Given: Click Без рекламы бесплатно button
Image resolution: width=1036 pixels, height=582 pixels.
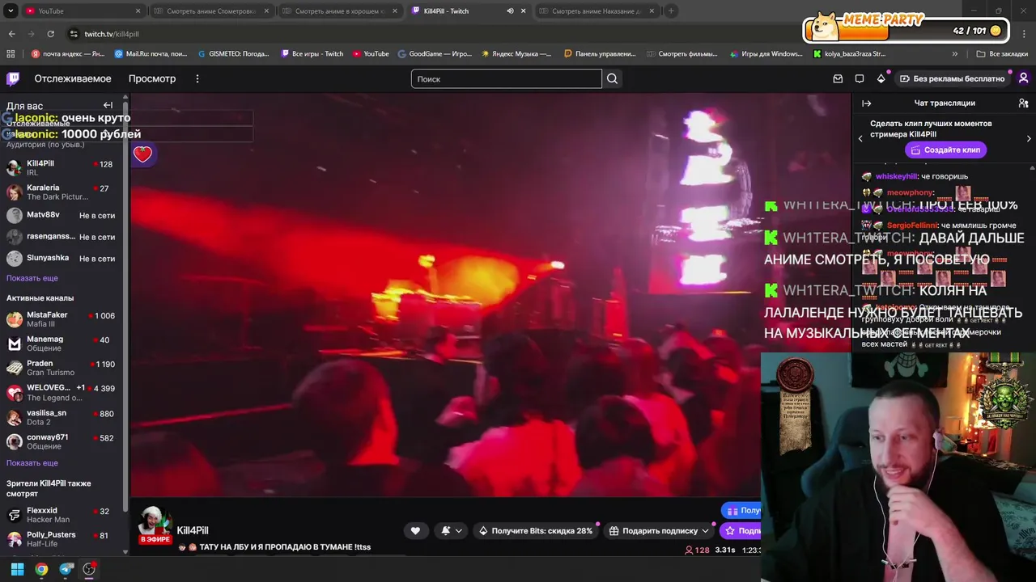Looking at the screenshot, I should pos(953,78).
